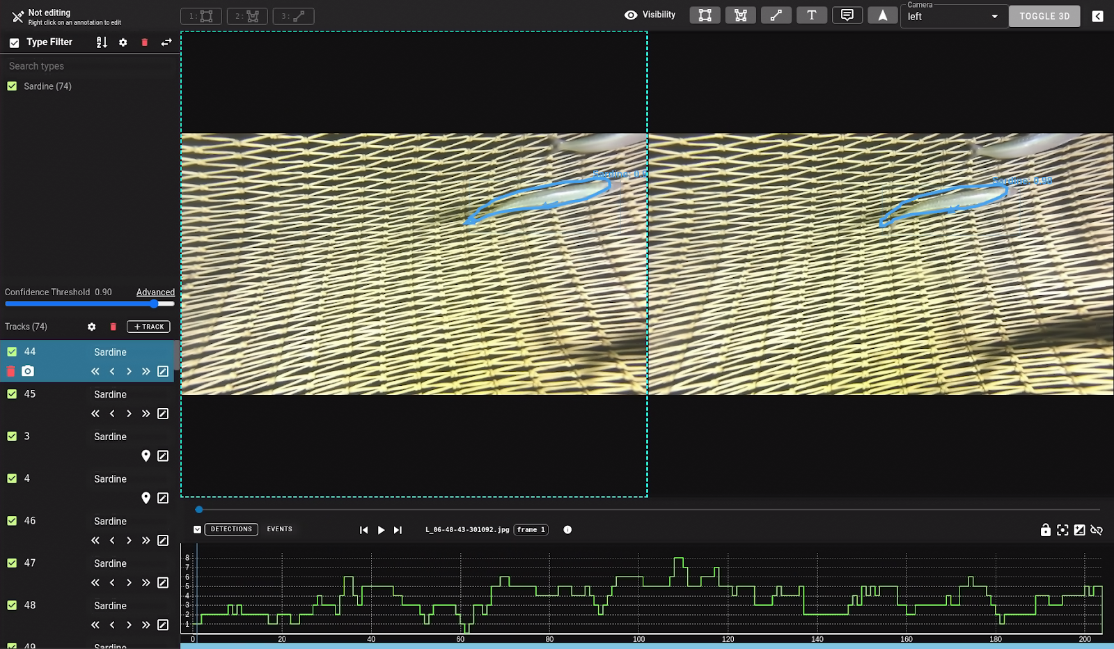The width and height of the screenshot is (1114, 649).
Task: Click the camera snapshot icon on track 44
Action: coord(28,371)
